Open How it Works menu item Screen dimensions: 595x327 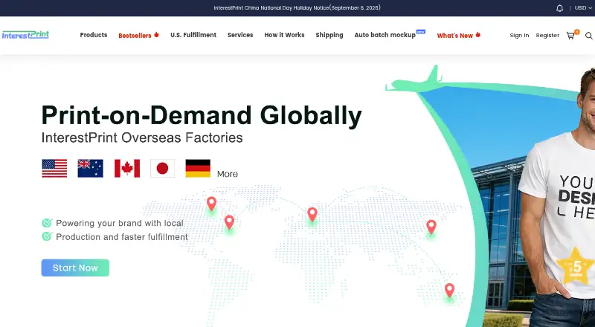(x=284, y=35)
